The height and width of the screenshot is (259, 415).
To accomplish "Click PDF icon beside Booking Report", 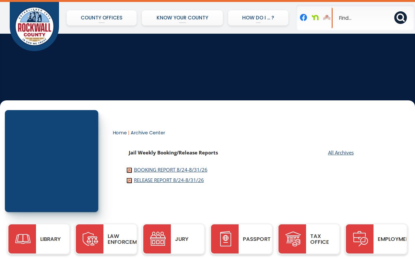I will (129, 170).
